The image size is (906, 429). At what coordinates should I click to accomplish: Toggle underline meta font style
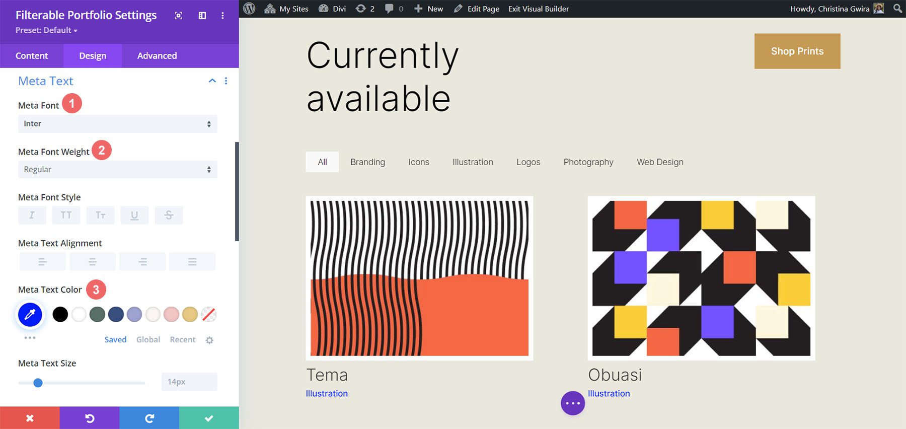tap(134, 216)
